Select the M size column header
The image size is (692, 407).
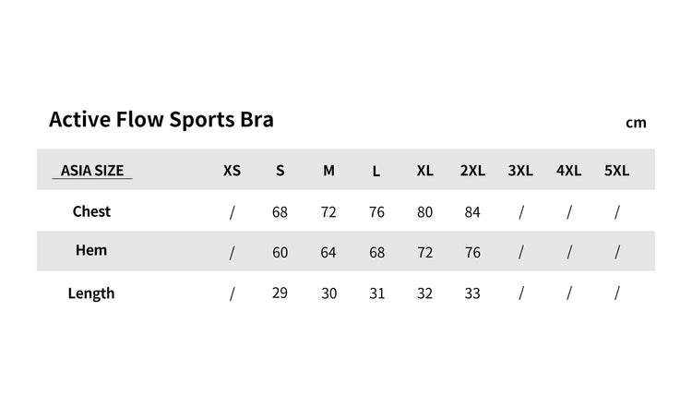click(x=328, y=171)
